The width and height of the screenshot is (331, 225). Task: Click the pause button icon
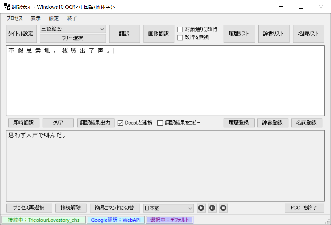click(x=212, y=208)
